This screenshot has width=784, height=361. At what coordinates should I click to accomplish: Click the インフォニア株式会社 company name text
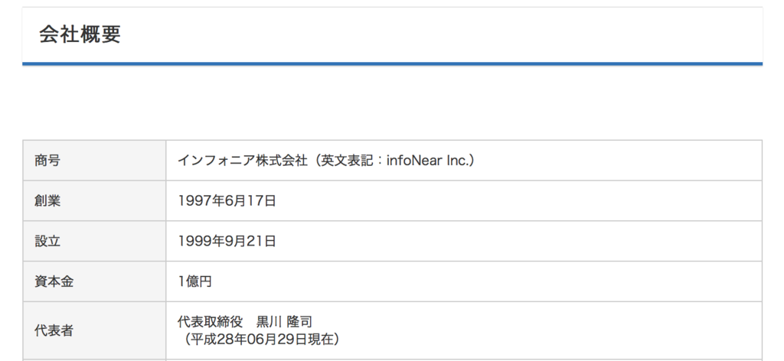pyautogui.click(x=242, y=161)
